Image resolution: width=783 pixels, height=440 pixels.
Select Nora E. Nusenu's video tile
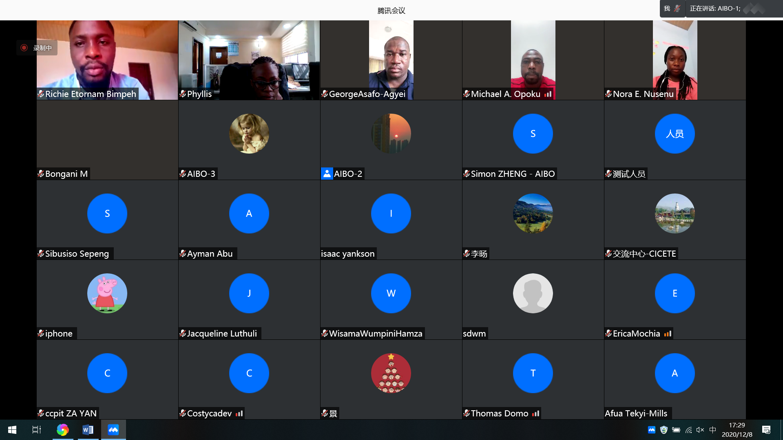tap(675, 60)
